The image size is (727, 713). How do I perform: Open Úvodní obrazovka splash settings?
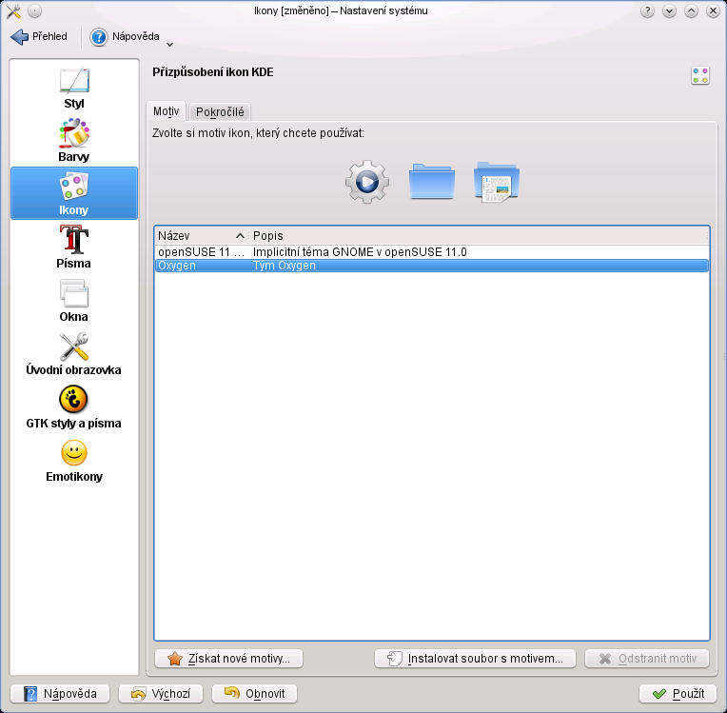[x=73, y=354]
